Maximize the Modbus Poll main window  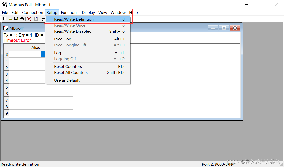pyautogui.click(x=261, y=5)
